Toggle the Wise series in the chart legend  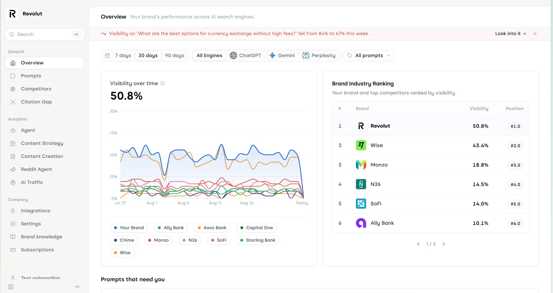coord(122,253)
